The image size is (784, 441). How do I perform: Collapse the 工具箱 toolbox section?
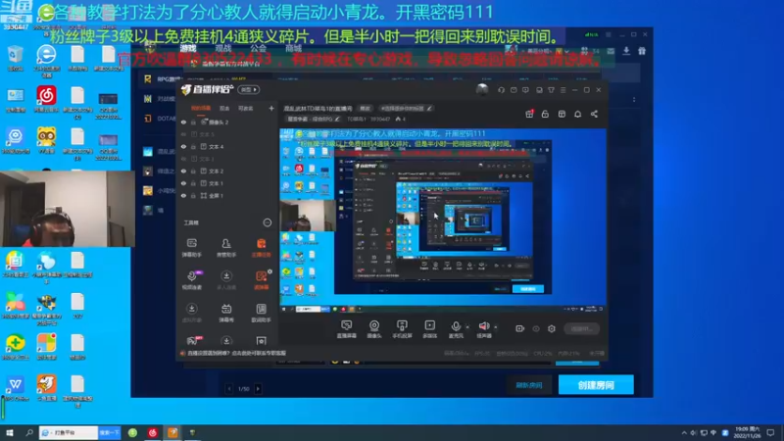[268, 222]
